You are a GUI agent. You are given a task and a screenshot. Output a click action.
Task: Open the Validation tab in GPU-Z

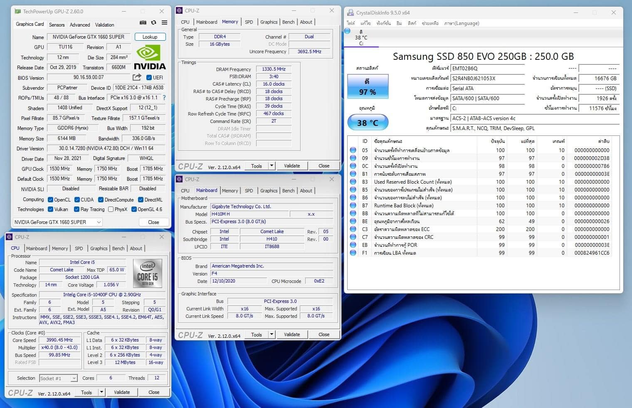104,25
